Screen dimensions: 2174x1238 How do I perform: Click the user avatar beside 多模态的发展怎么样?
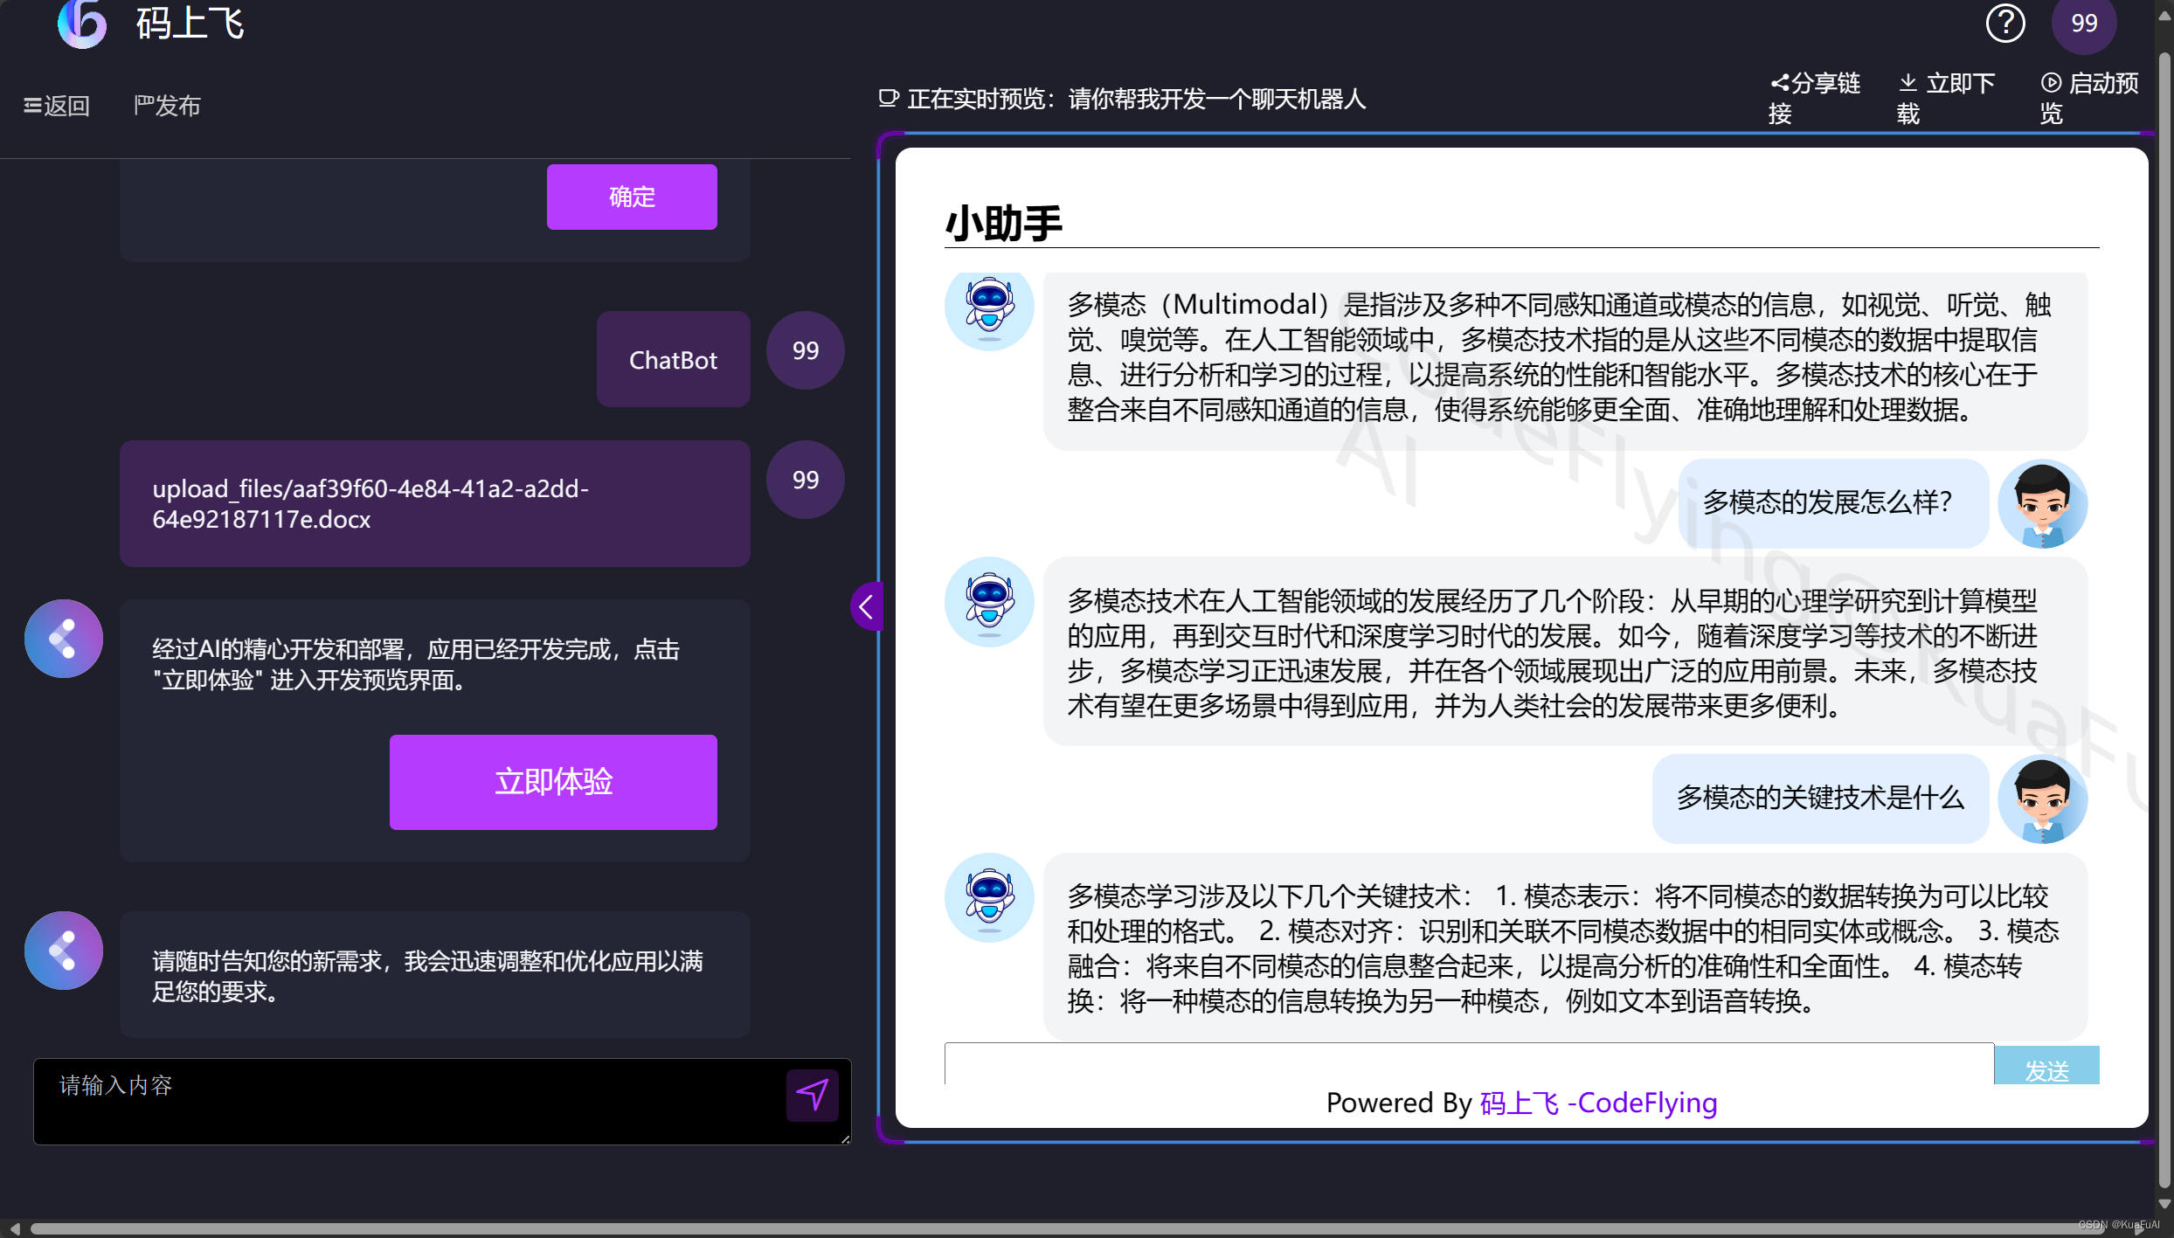[2042, 504]
